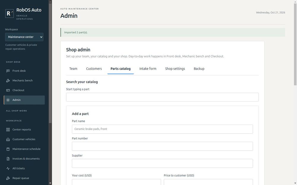Open the Front desk chat icon

click(x=8, y=71)
